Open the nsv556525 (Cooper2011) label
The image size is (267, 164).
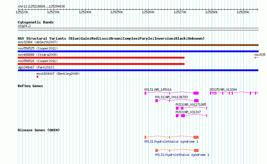[38, 48]
